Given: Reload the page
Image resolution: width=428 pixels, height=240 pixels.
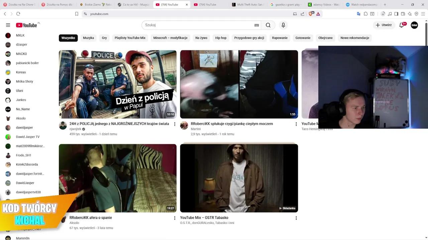Looking at the screenshot, I should click(x=18, y=14).
